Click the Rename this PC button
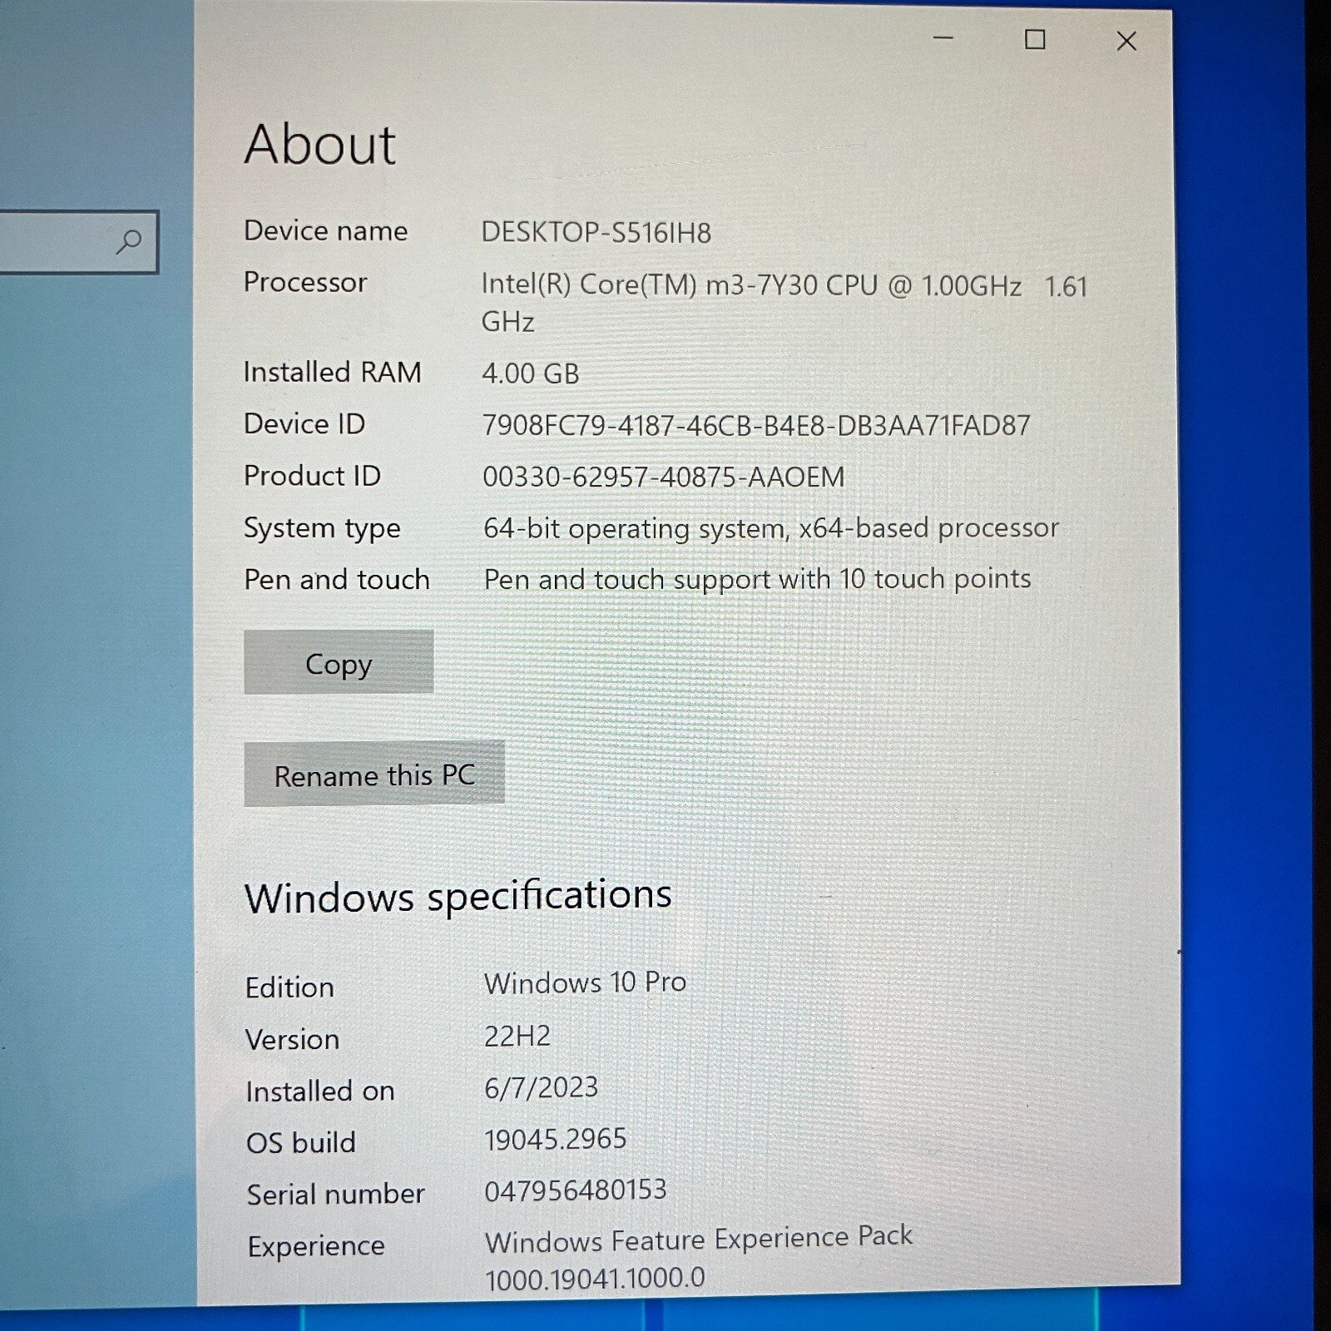 374,774
